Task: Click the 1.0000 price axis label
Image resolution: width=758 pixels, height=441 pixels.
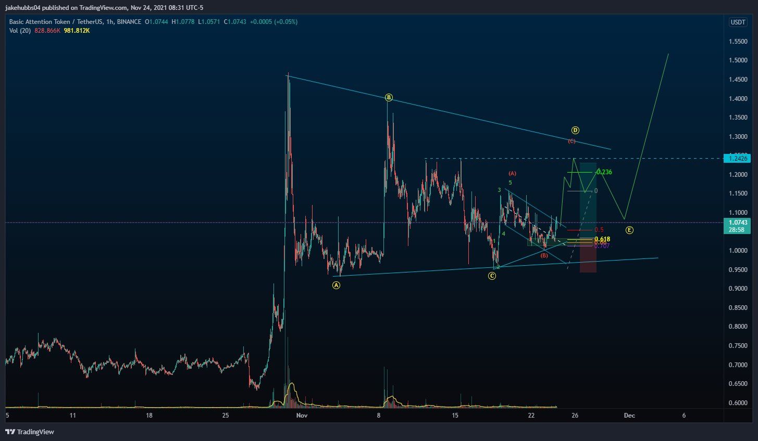Action: 737,251
